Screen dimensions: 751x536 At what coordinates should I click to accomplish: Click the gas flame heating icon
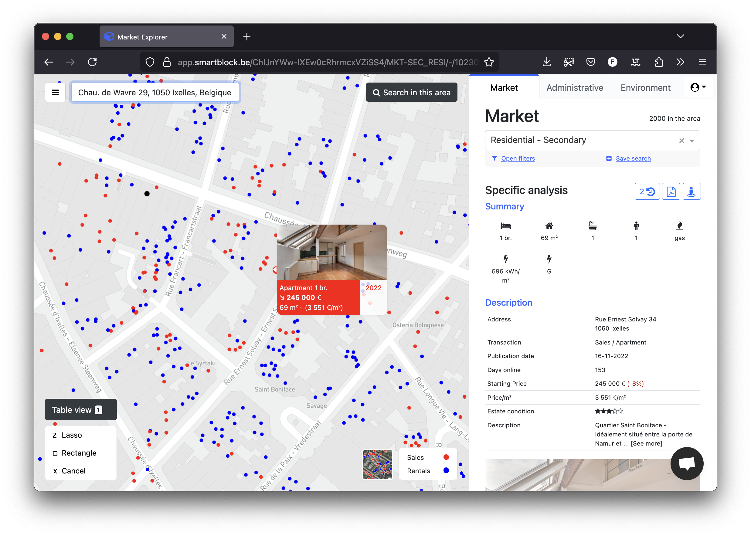click(x=679, y=226)
